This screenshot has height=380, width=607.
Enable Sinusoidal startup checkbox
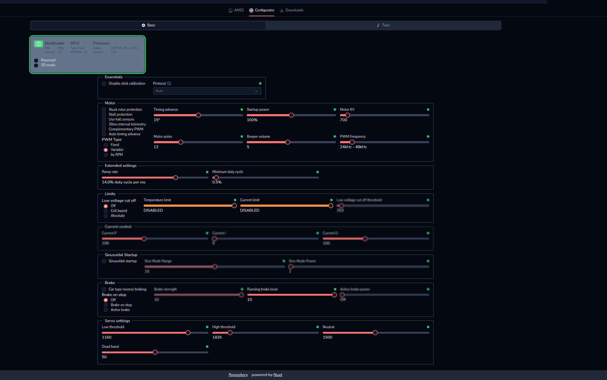[x=104, y=261]
